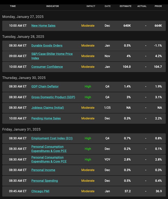Image resolution: width=168 pixels, height=199 pixels.
Task: View the Pending Home Sales indicator
Action: pos(46,118)
